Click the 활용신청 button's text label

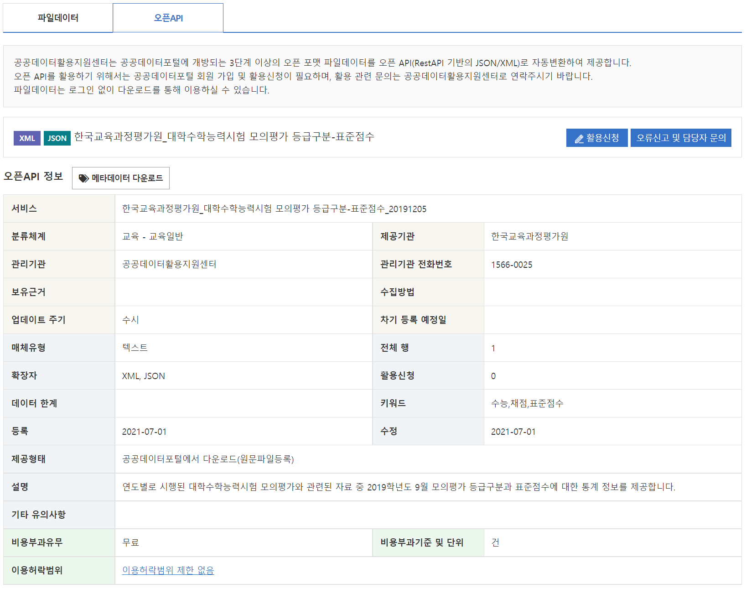[602, 138]
